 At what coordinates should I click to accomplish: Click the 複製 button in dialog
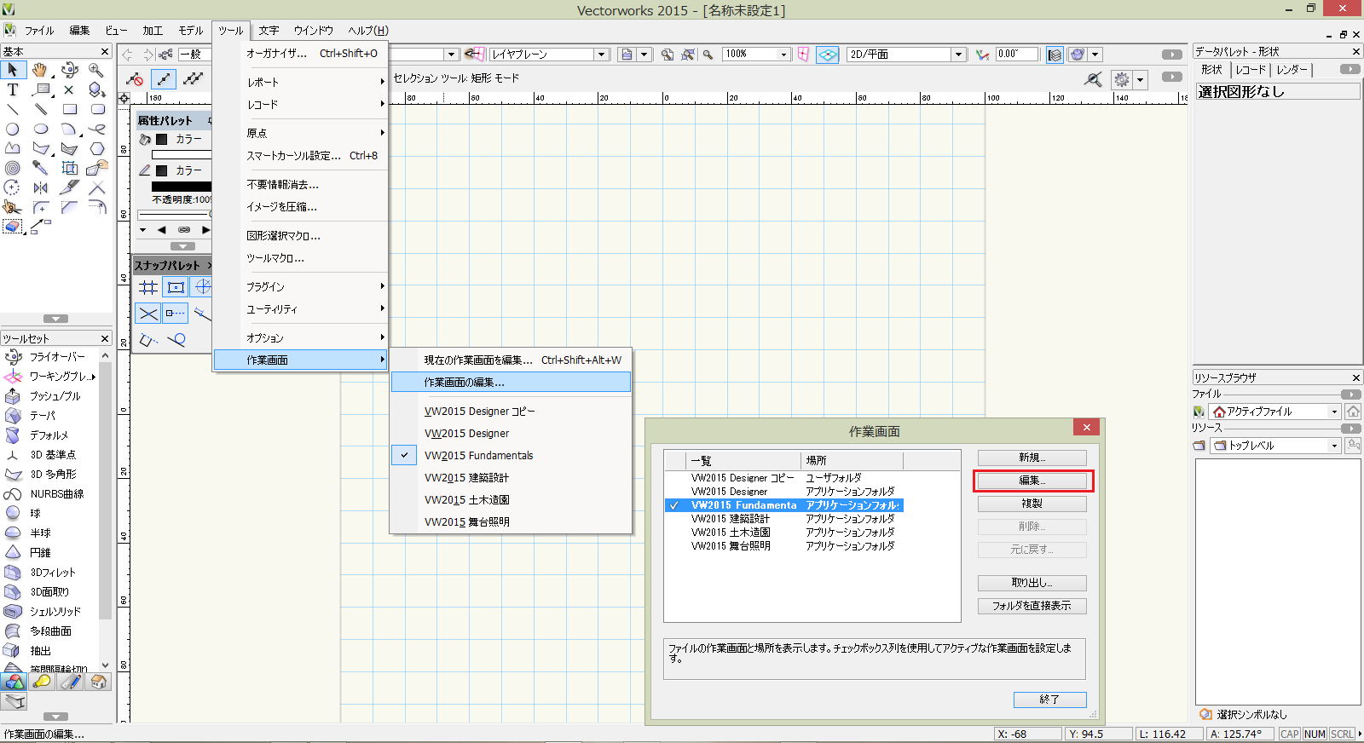click(x=1032, y=504)
